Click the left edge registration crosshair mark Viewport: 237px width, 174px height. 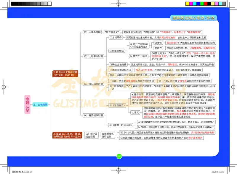(x=4, y=87)
